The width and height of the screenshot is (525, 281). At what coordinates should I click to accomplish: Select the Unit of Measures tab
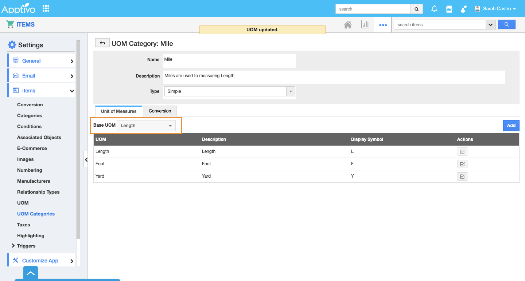(118, 111)
